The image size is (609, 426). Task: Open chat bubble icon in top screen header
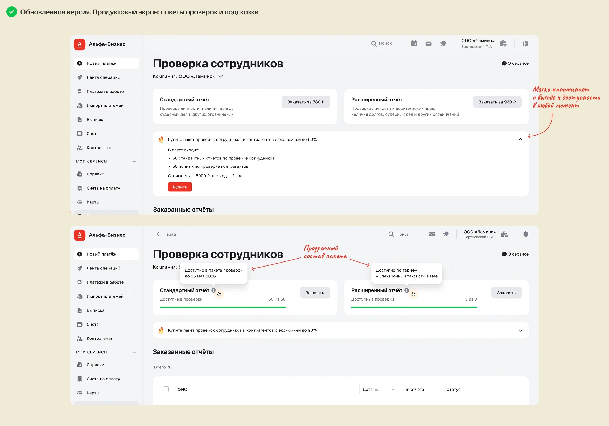click(x=443, y=43)
